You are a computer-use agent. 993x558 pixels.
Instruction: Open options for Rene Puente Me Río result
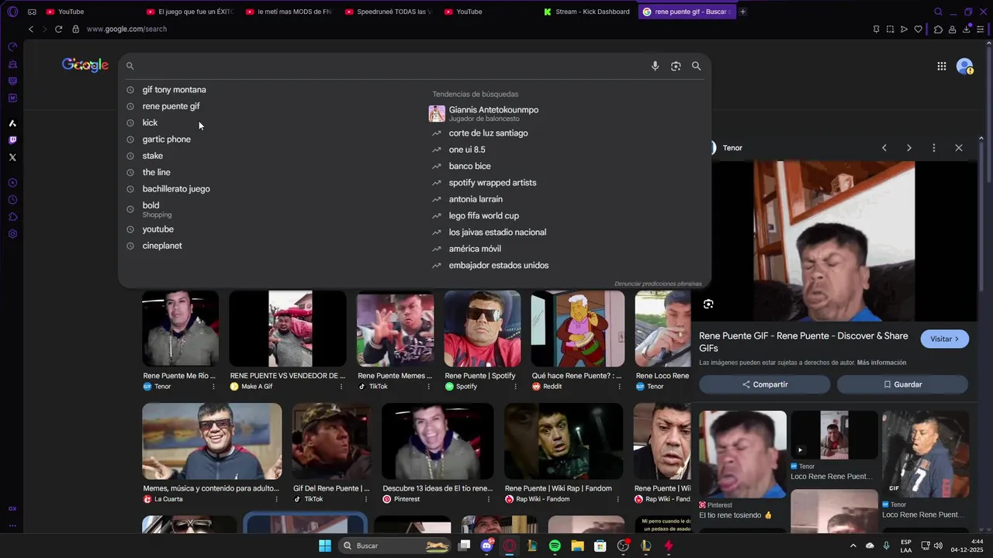[x=214, y=386]
